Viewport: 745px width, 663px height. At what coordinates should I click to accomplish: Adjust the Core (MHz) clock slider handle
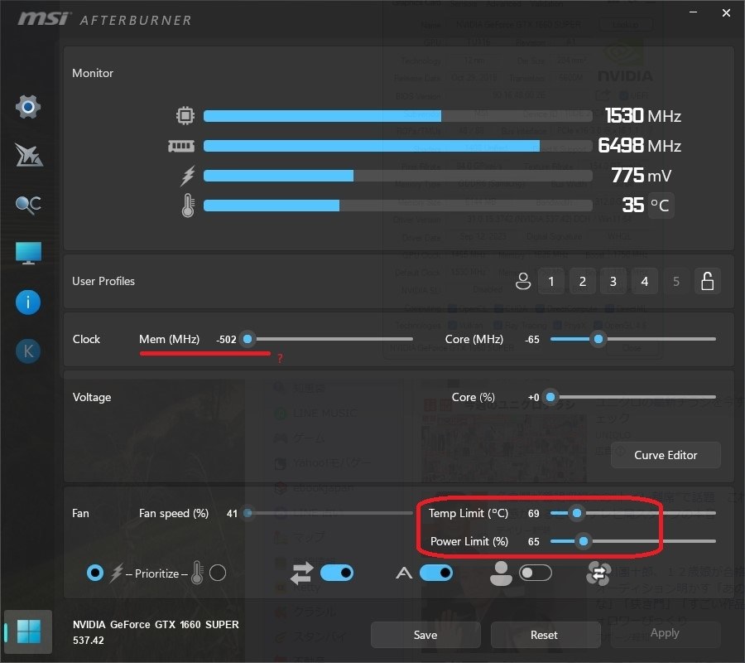(x=598, y=339)
